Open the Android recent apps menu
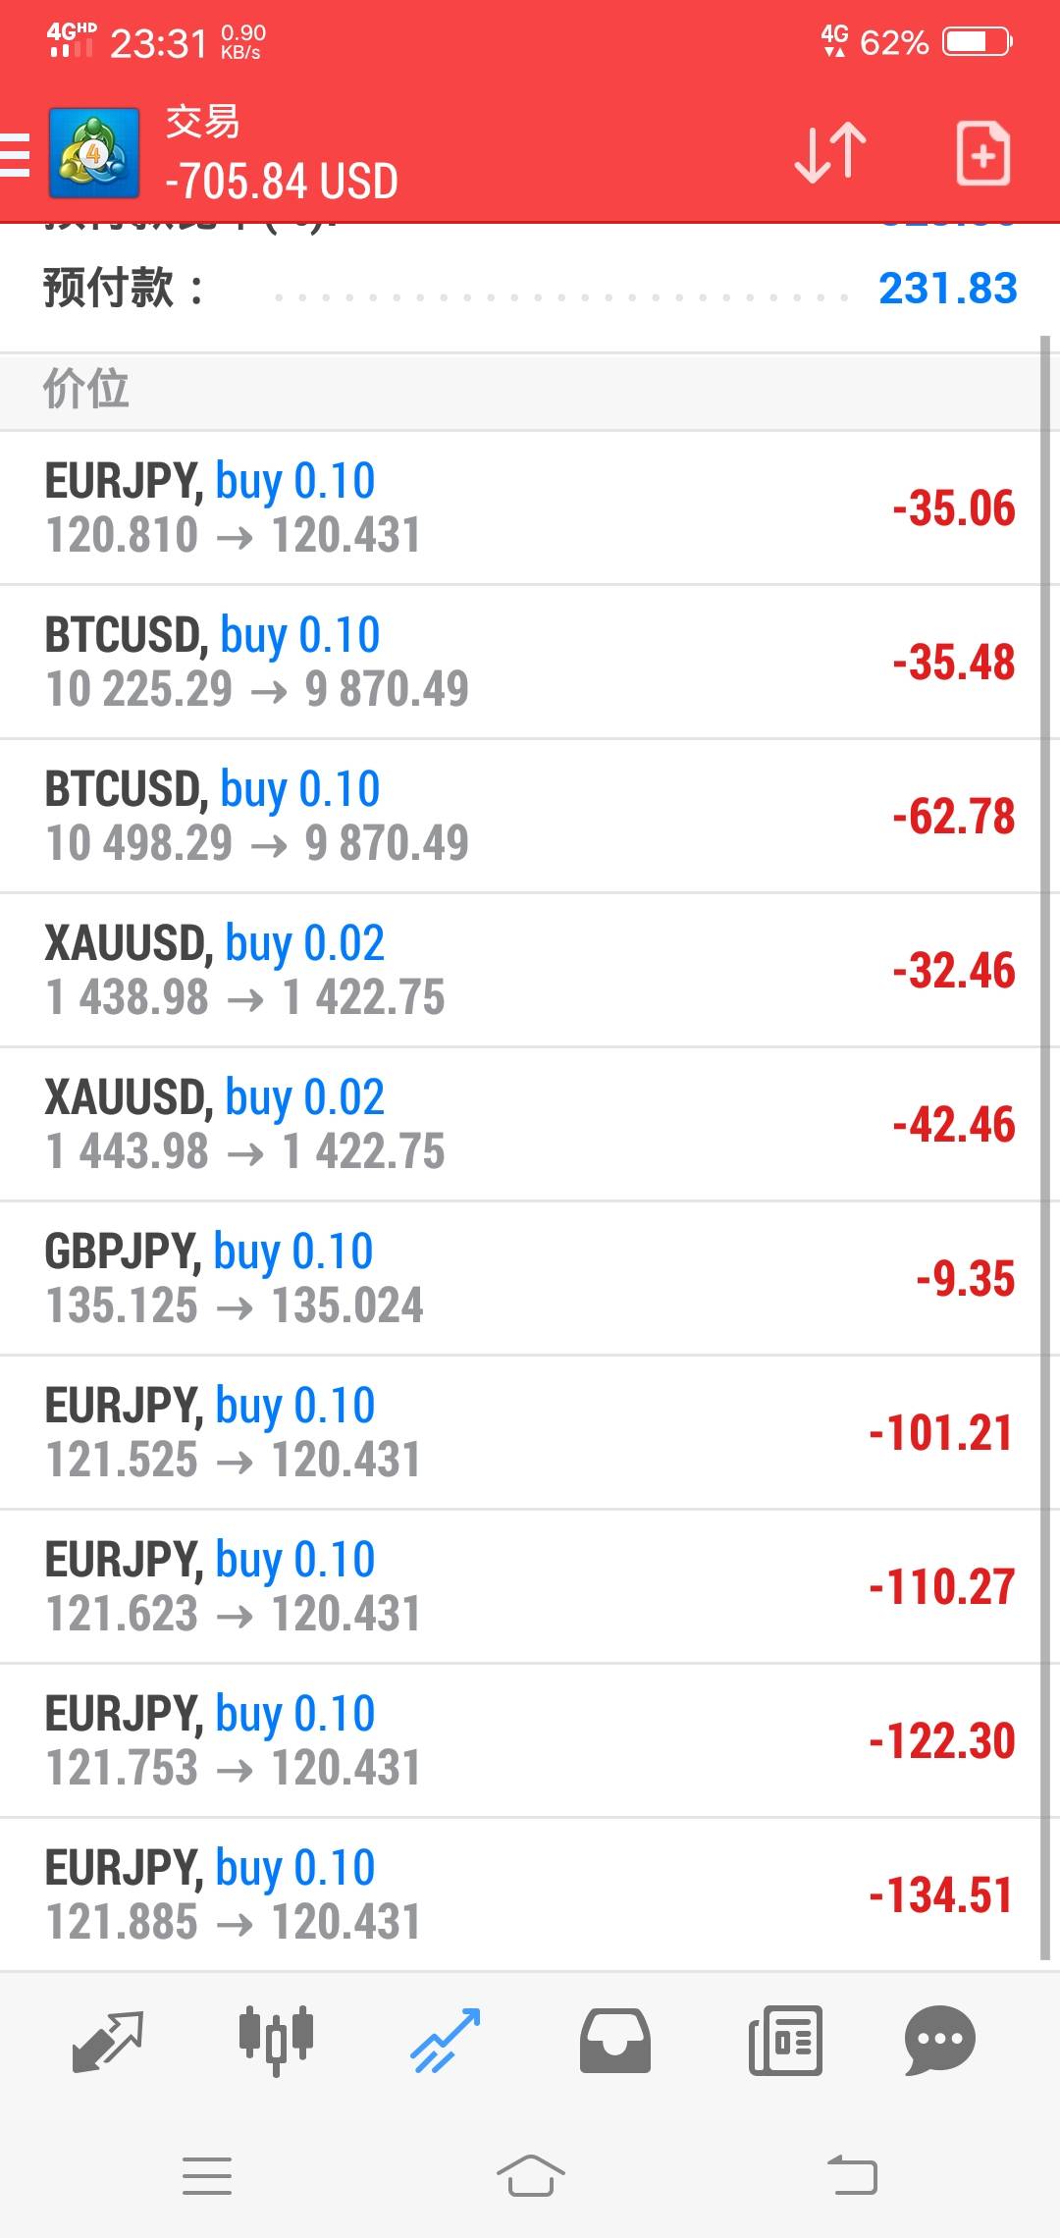This screenshot has height=2238, width=1060. [207, 2176]
